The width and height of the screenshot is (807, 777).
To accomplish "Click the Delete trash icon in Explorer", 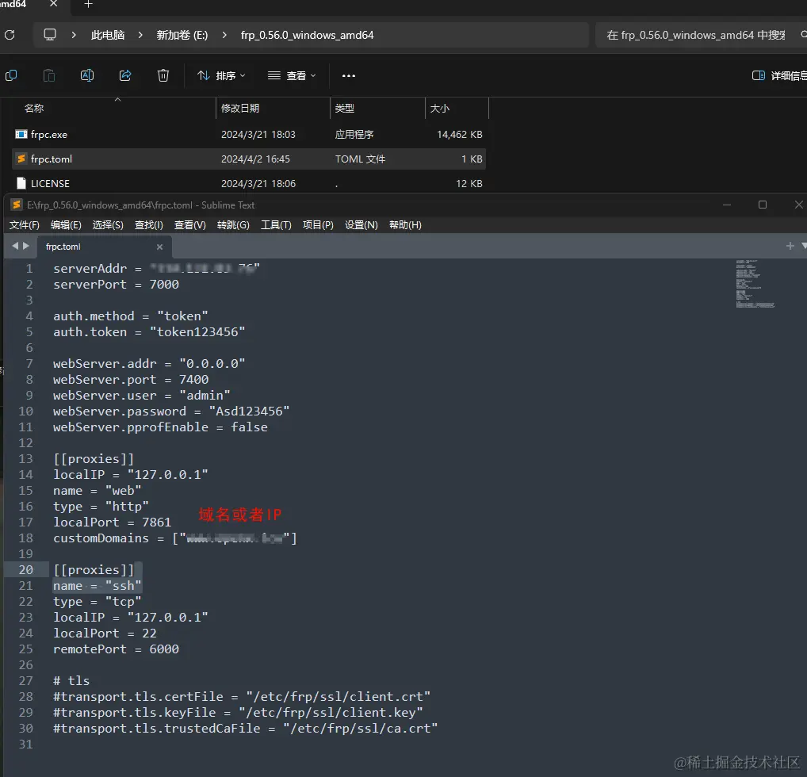I will [x=163, y=75].
